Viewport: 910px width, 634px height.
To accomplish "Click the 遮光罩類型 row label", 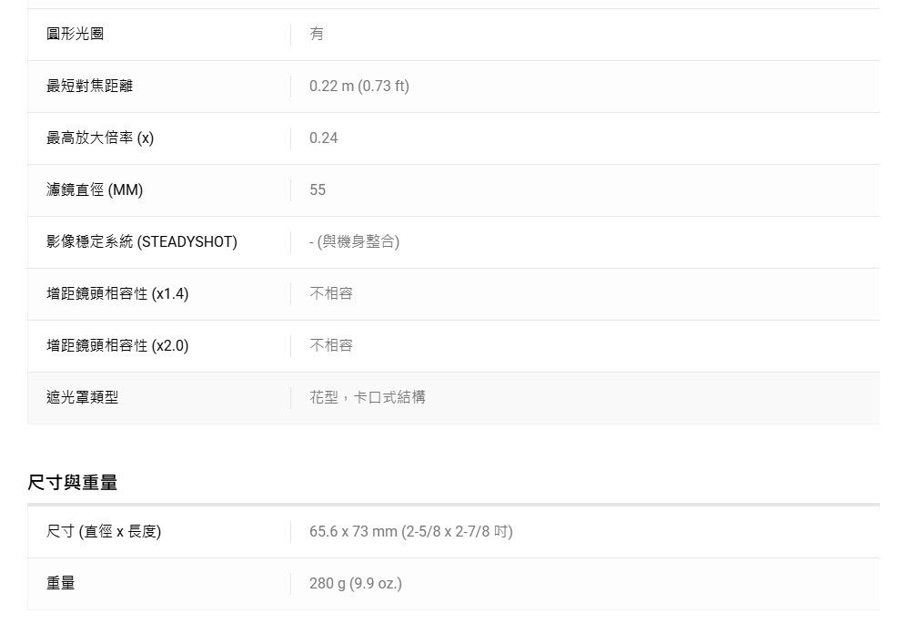I will coord(82,397).
